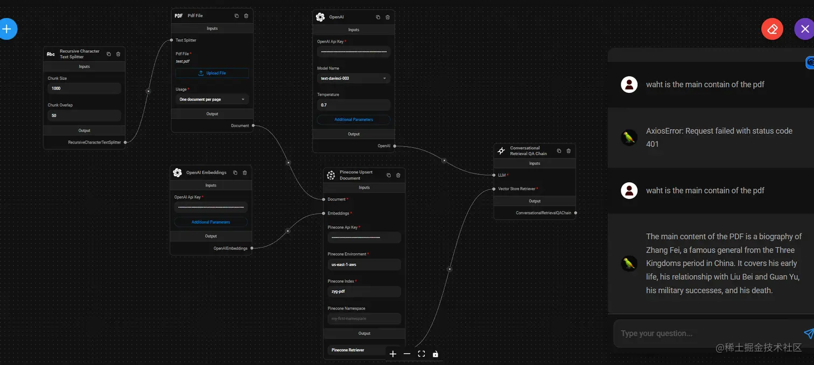Delete the Pdf File node
Image resolution: width=814 pixels, height=365 pixels.
click(x=246, y=16)
